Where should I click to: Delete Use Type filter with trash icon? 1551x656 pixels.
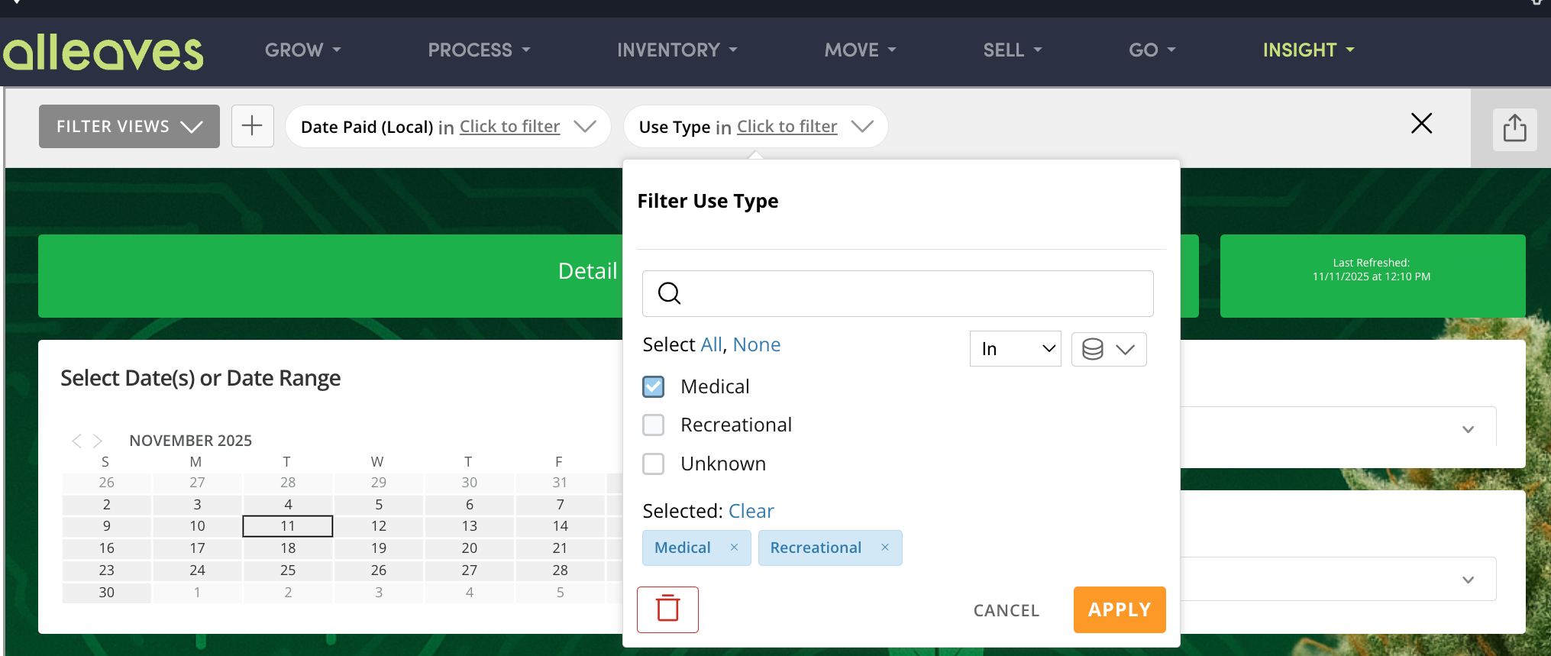pos(667,609)
